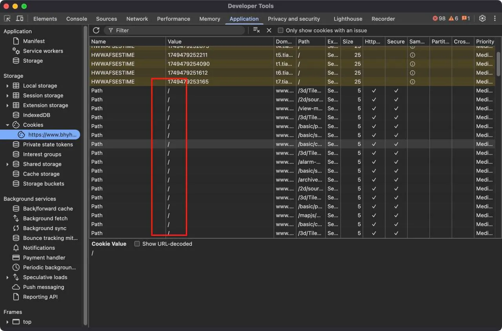Open Payment handler entry

pyautogui.click(x=44, y=258)
